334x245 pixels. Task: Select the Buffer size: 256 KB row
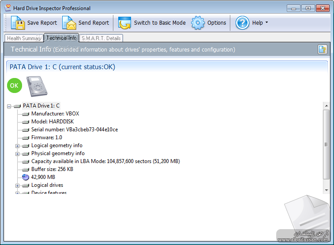tap(52, 169)
